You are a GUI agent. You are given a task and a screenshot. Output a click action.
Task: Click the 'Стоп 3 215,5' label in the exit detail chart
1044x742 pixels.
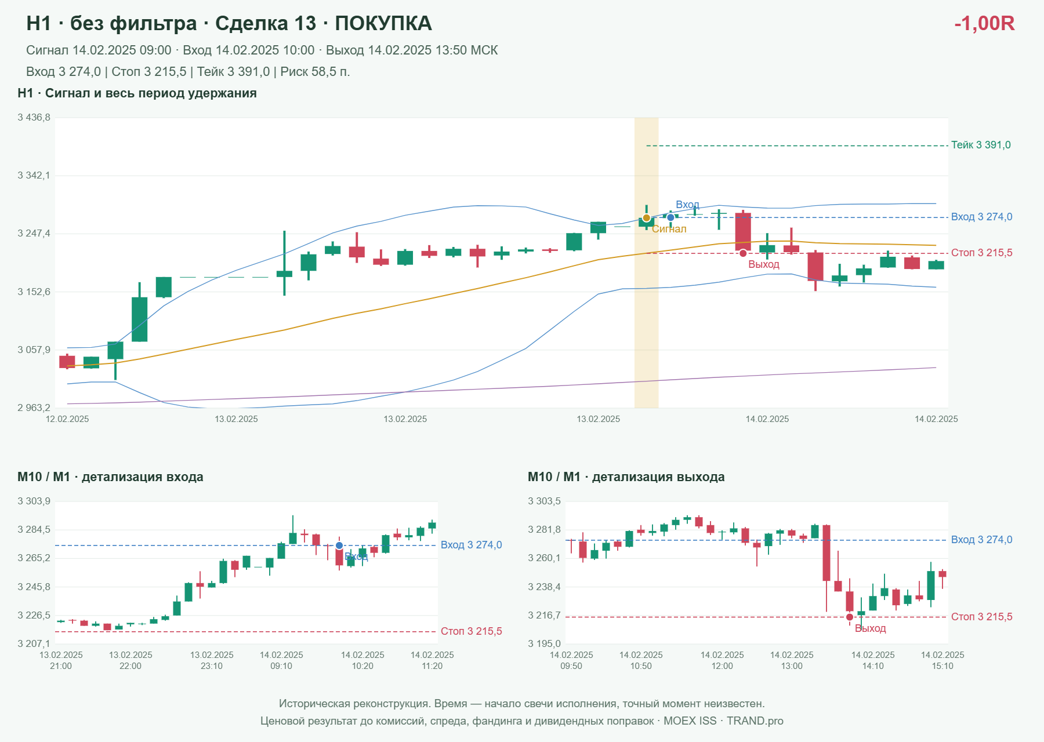point(981,617)
